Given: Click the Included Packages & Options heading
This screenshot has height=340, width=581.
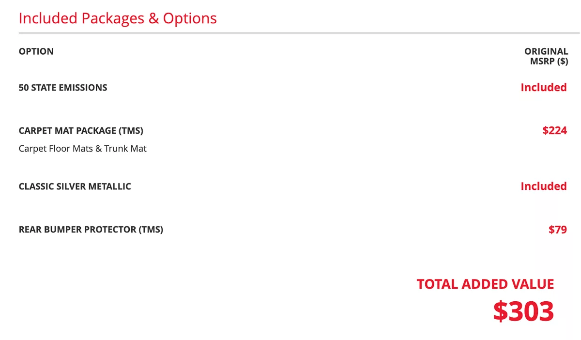Looking at the screenshot, I should click(x=118, y=18).
